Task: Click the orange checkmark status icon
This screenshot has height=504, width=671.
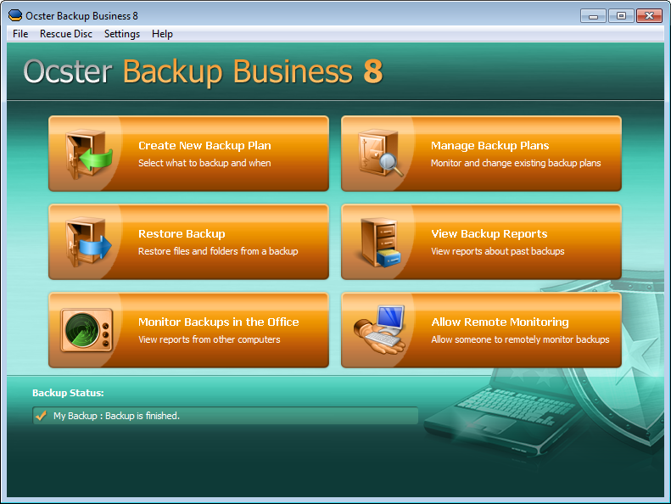Action: click(x=41, y=416)
